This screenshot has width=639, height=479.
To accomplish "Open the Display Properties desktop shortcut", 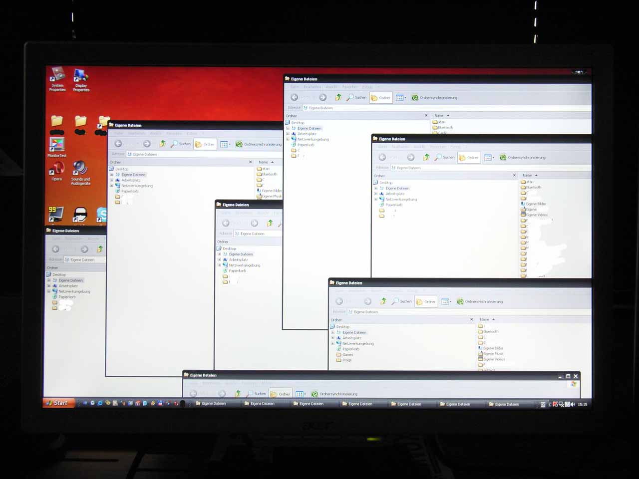I will (81, 77).
